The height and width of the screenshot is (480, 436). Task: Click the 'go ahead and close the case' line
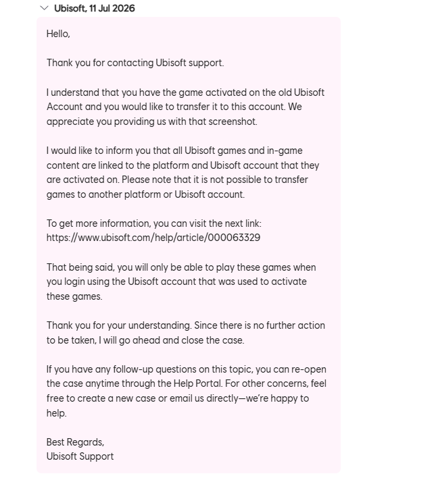145,340
